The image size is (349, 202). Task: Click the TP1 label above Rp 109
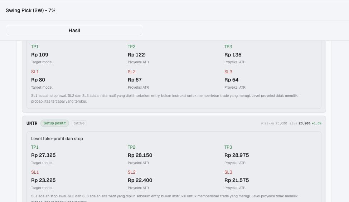click(35, 47)
